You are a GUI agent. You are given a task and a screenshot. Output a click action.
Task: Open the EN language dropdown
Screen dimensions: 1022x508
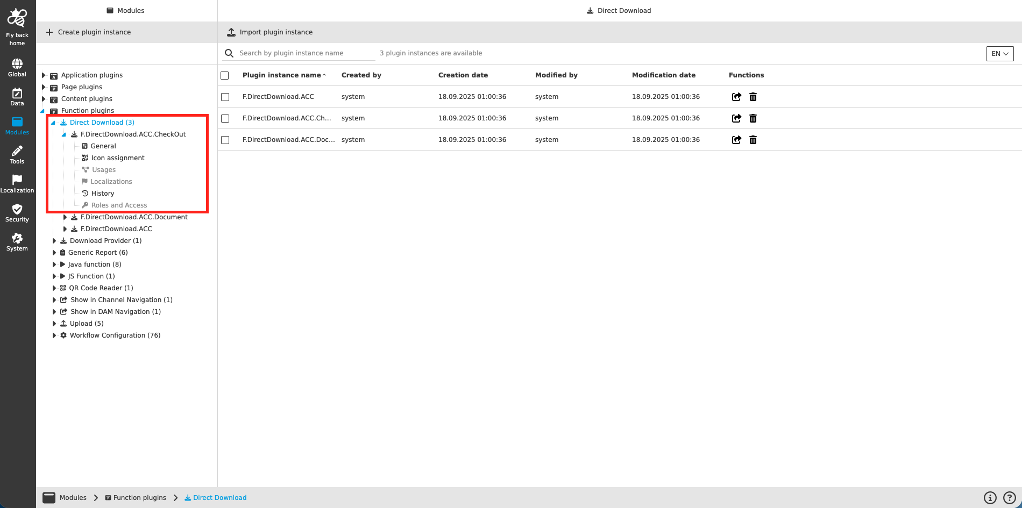[999, 54]
